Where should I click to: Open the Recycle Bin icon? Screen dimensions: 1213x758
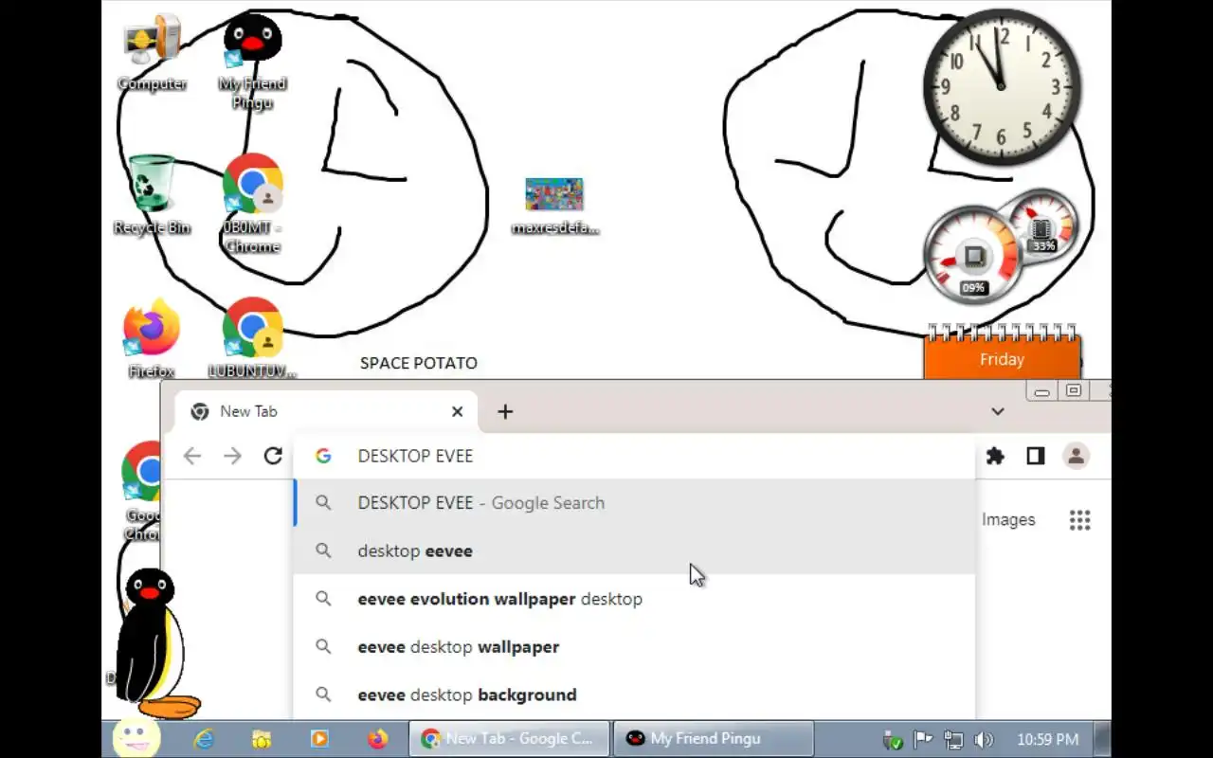(x=152, y=195)
